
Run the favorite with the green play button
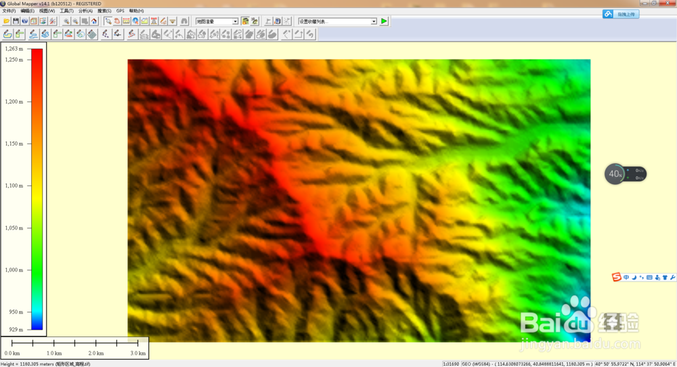(383, 21)
